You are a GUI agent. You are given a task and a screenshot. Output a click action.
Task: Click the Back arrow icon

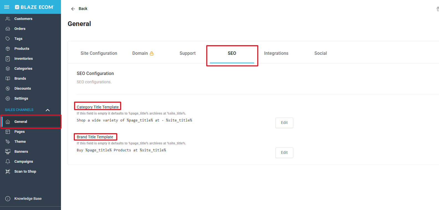(73, 9)
